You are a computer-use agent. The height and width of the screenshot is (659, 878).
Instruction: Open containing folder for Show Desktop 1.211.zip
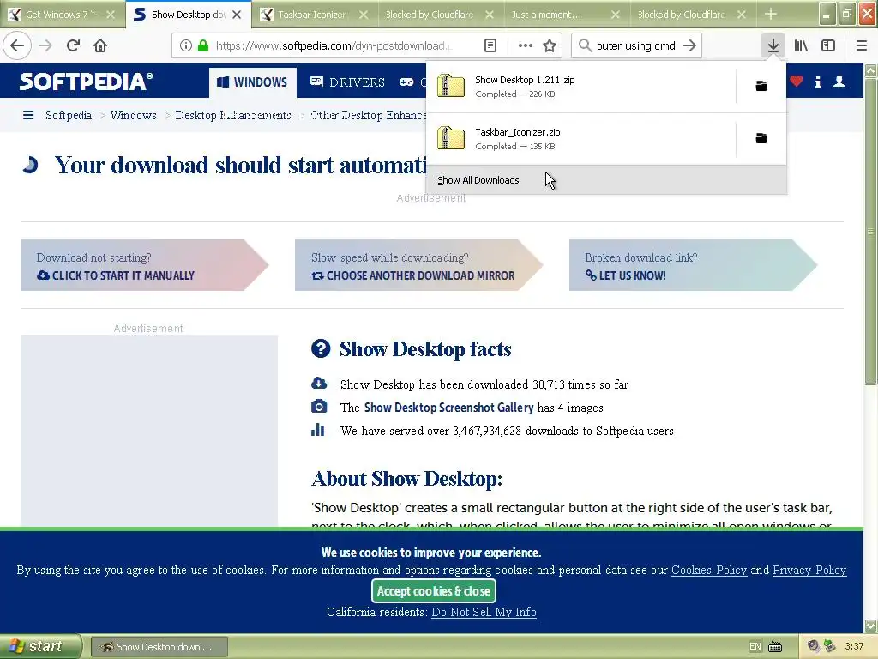point(761,86)
